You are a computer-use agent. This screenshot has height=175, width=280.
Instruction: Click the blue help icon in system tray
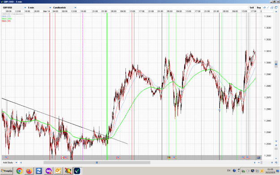pos(234,171)
